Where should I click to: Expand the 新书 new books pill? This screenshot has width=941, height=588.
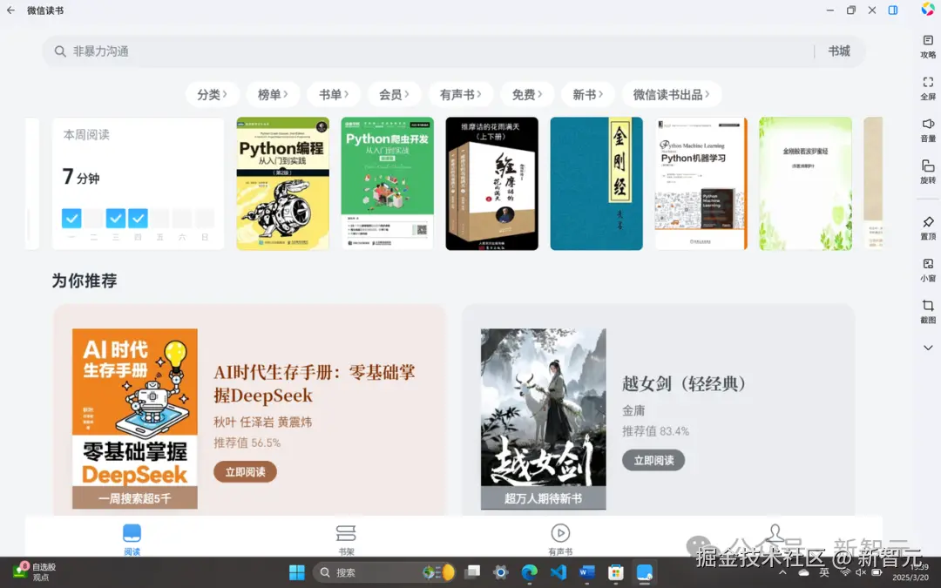[x=587, y=94]
